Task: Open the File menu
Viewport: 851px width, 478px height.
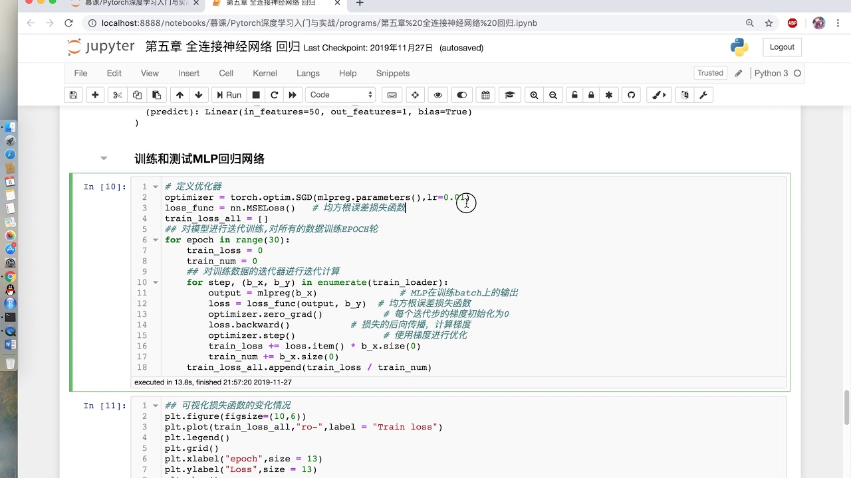Action: 80,73
